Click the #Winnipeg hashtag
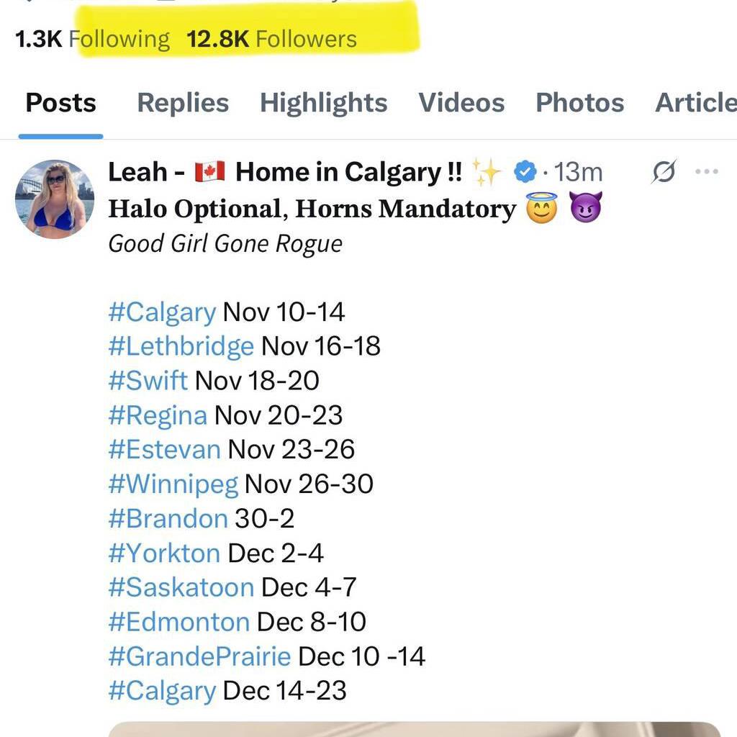 pyautogui.click(x=173, y=484)
